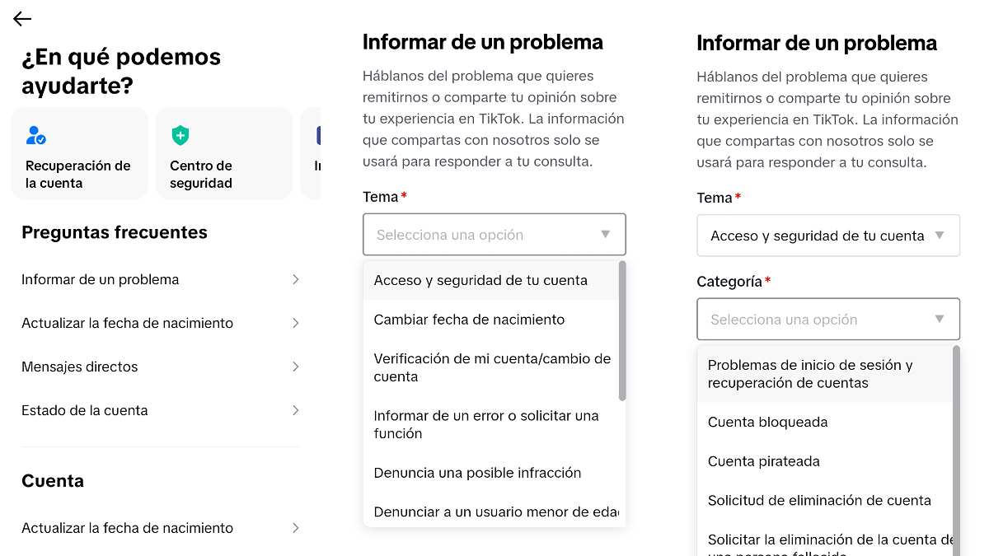Choose Cambiar fecha de nacimiento option
This screenshot has height=556, width=989.
pos(491,320)
